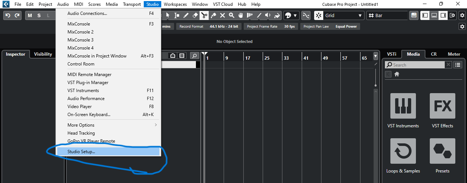Select the Glue tool
Image resolution: width=467 pixels, height=183 pixels.
213,15
